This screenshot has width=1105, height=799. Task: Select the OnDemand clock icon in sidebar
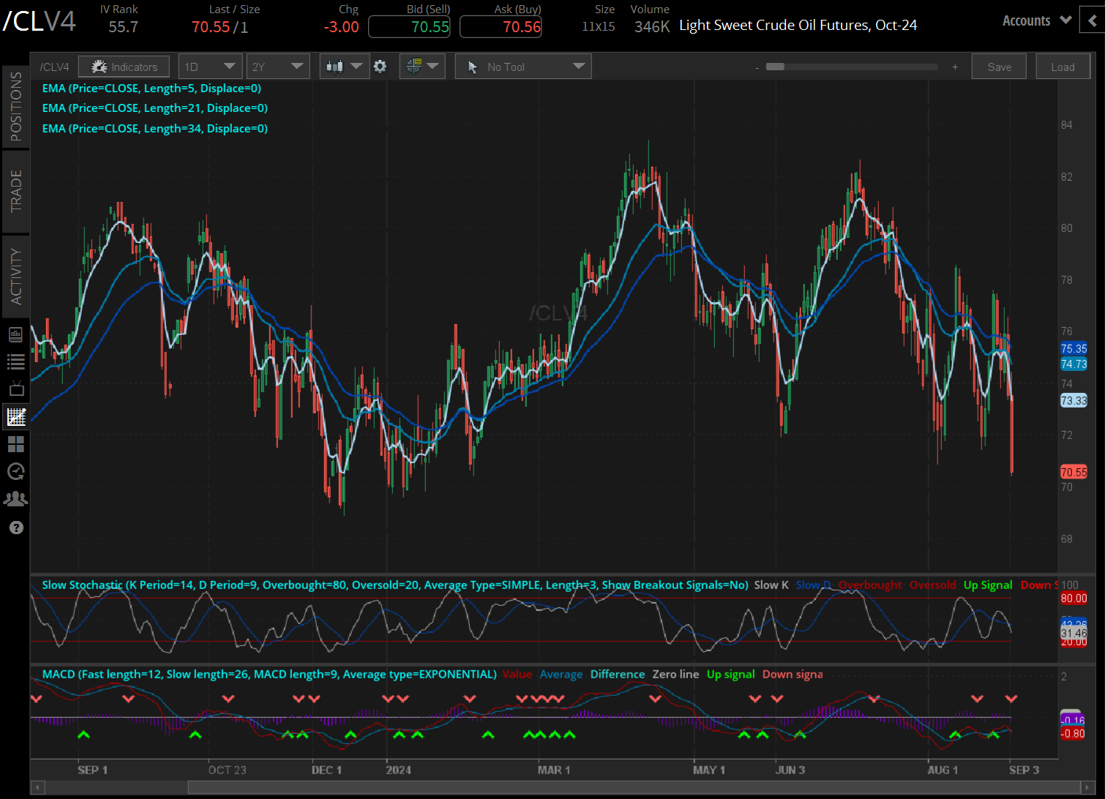point(16,471)
